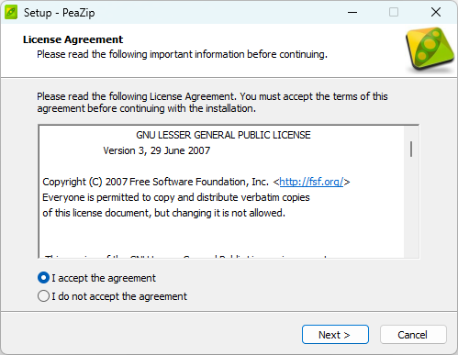Close the Setup window with the X
This screenshot has width=458, height=355.
[436, 13]
